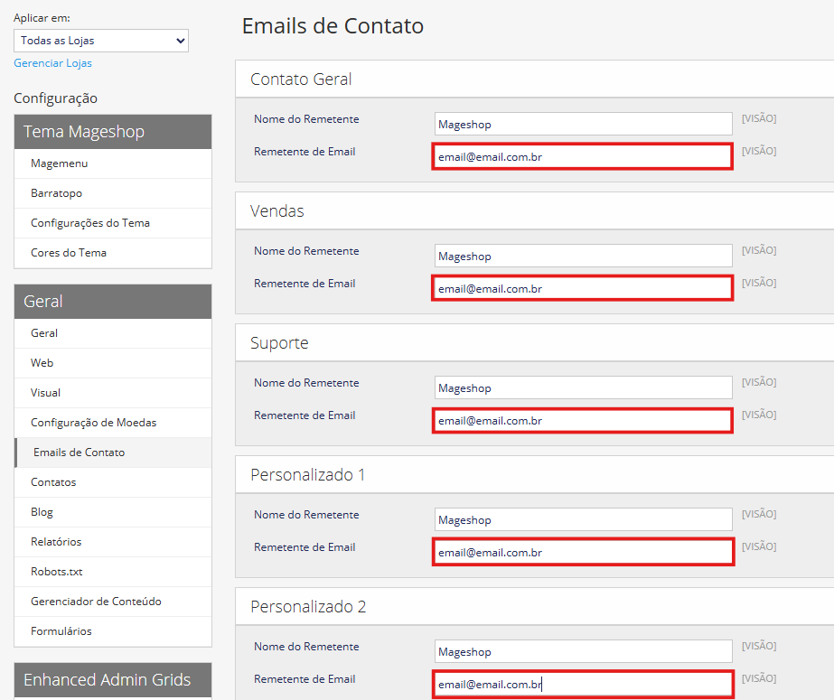The height and width of the screenshot is (700, 834).
Task: Open Magemenu in the sidebar
Action: pyautogui.click(x=59, y=163)
